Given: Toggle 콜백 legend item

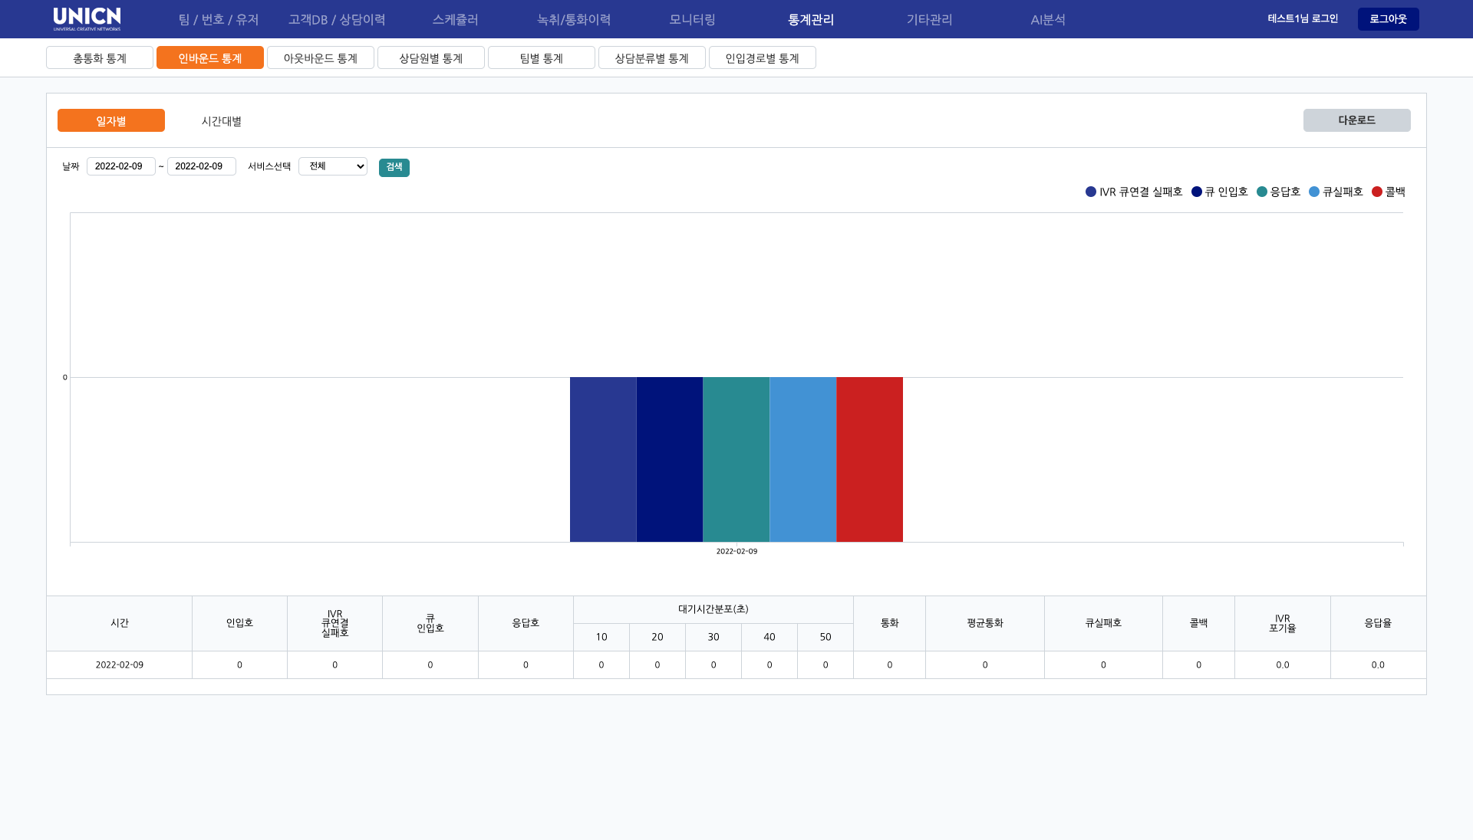Looking at the screenshot, I should (1389, 192).
